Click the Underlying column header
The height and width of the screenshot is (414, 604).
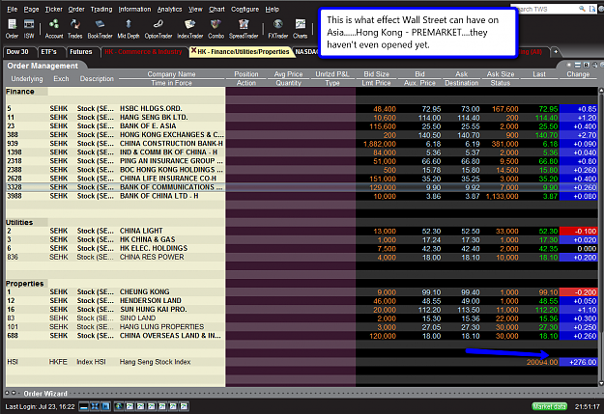coord(27,79)
